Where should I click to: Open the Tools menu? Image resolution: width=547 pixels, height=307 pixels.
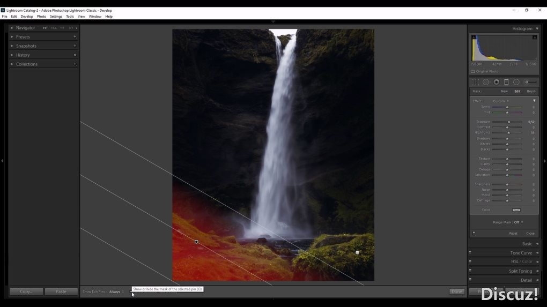click(70, 17)
